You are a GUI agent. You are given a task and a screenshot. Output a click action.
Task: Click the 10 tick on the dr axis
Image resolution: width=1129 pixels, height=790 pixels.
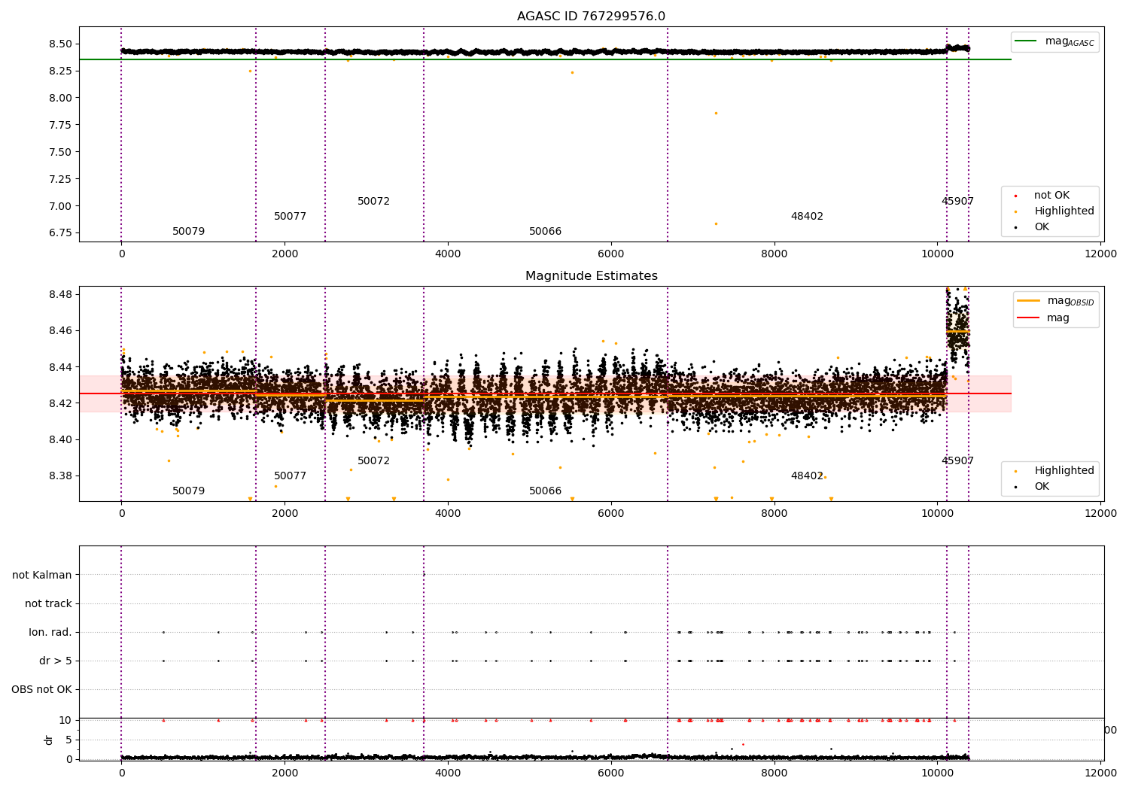coord(65,720)
